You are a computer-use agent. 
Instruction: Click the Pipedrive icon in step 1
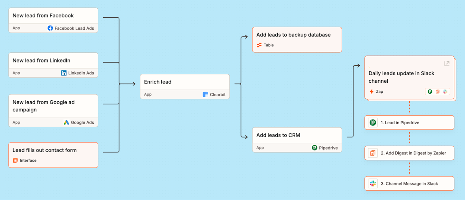point(373,123)
